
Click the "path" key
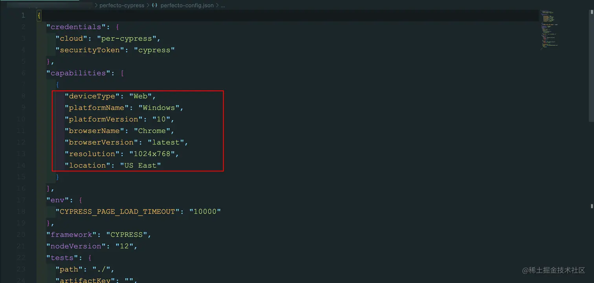(69, 269)
